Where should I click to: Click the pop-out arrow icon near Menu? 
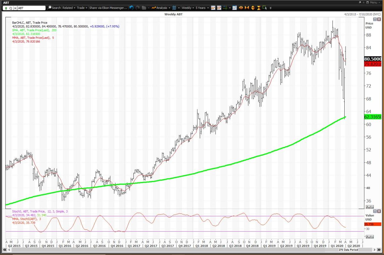(360, 2)
